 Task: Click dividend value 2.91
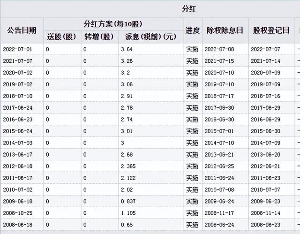pos(127,96)
